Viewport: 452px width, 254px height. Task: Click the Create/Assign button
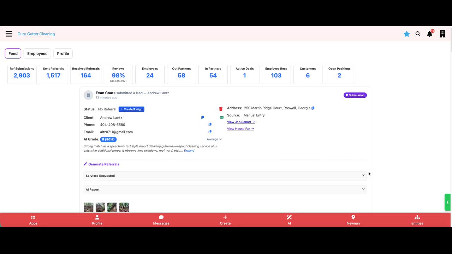[x=131, y=109]
